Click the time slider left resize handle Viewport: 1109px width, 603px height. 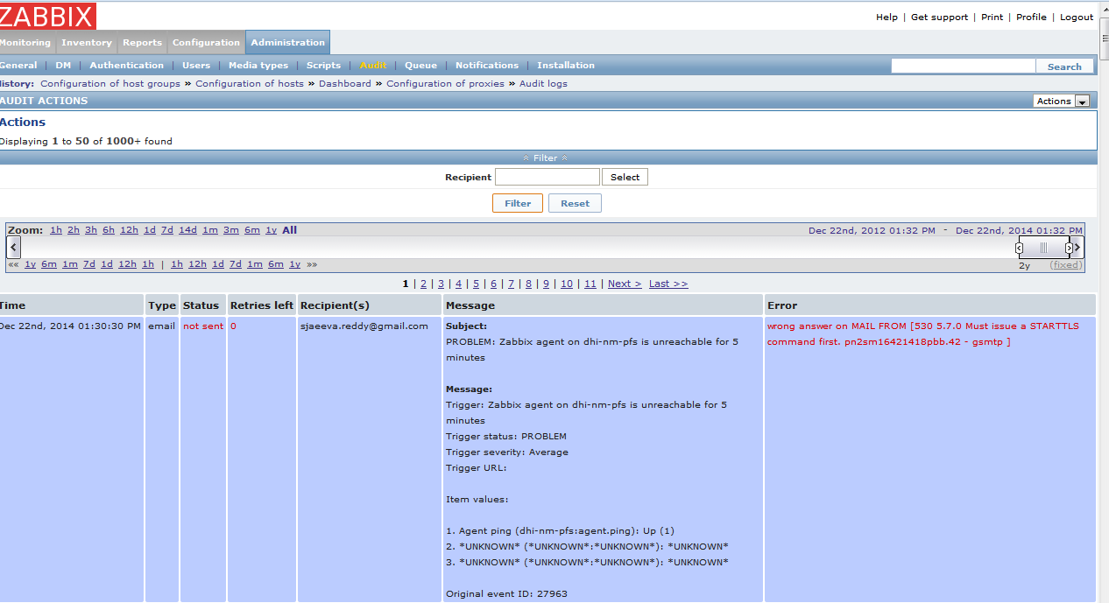[x=1019, y=248]
